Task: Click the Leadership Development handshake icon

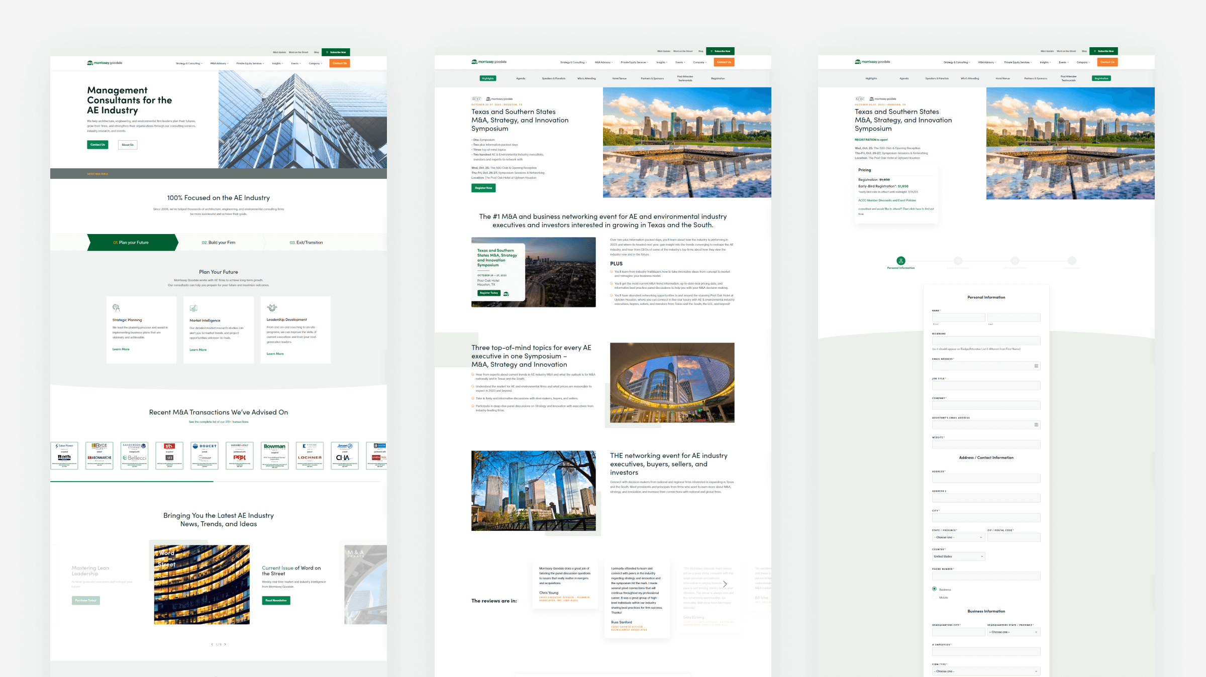Action: click(272, 307)
